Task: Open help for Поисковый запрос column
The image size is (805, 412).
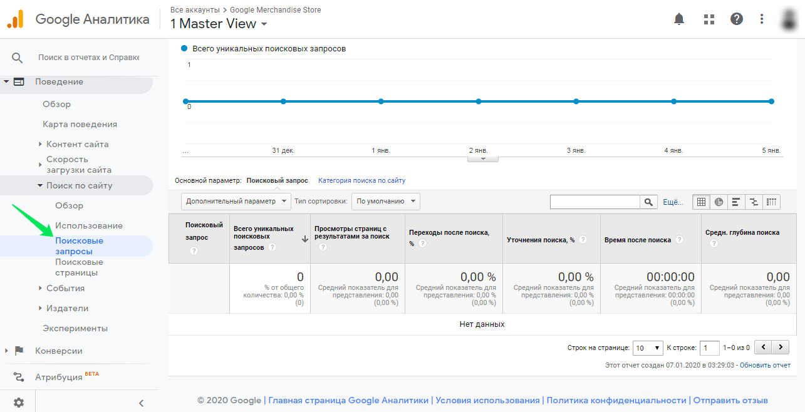Action: point(194,251)
